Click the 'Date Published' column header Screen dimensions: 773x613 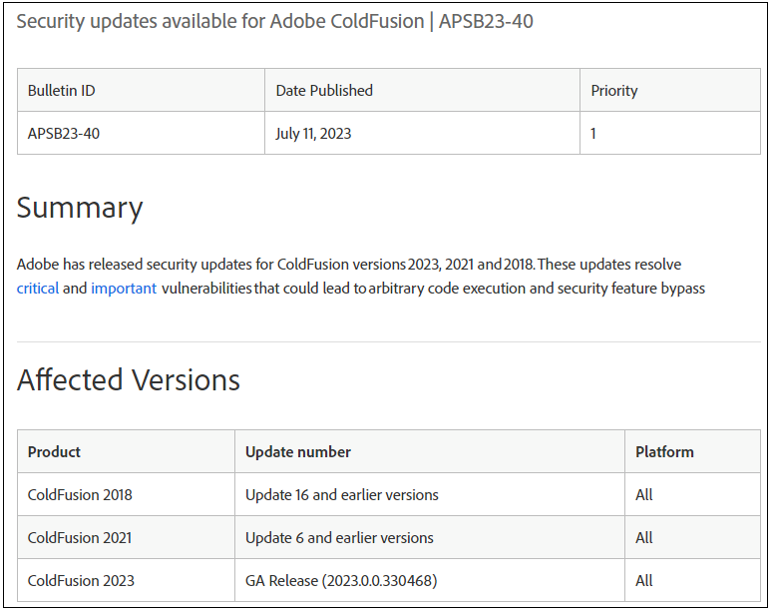point(422,90)
